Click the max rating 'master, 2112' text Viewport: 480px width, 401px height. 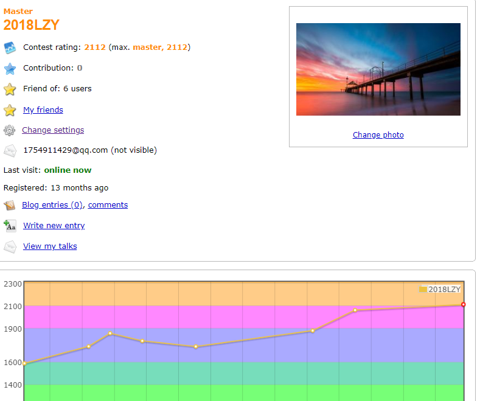click(160, 47)
